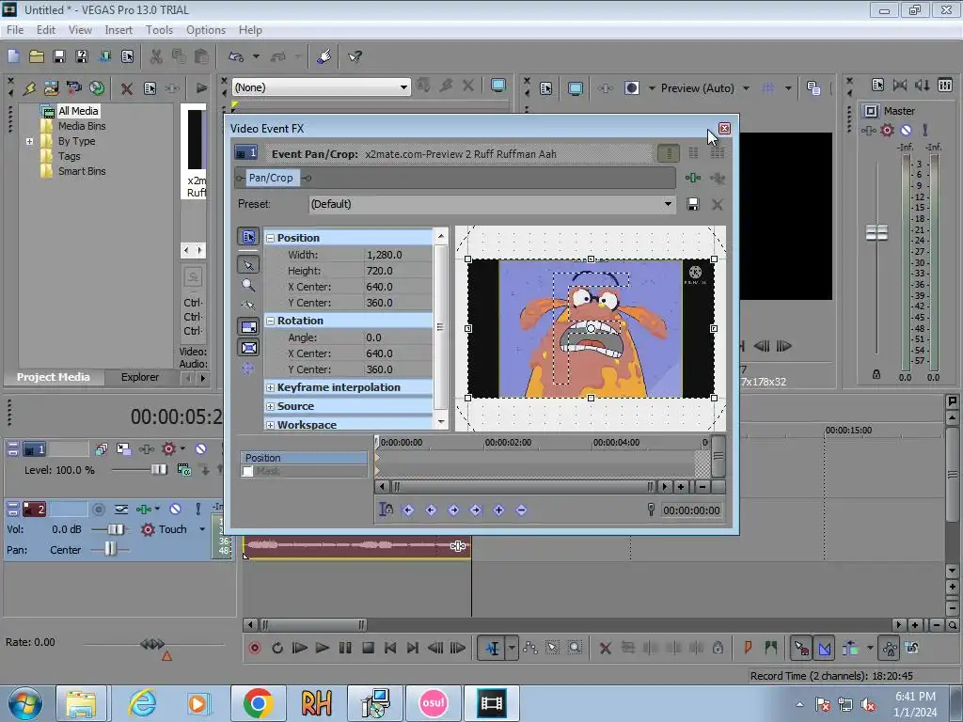
Task: Remove selected media with red X icon
Action: [127, 88]
